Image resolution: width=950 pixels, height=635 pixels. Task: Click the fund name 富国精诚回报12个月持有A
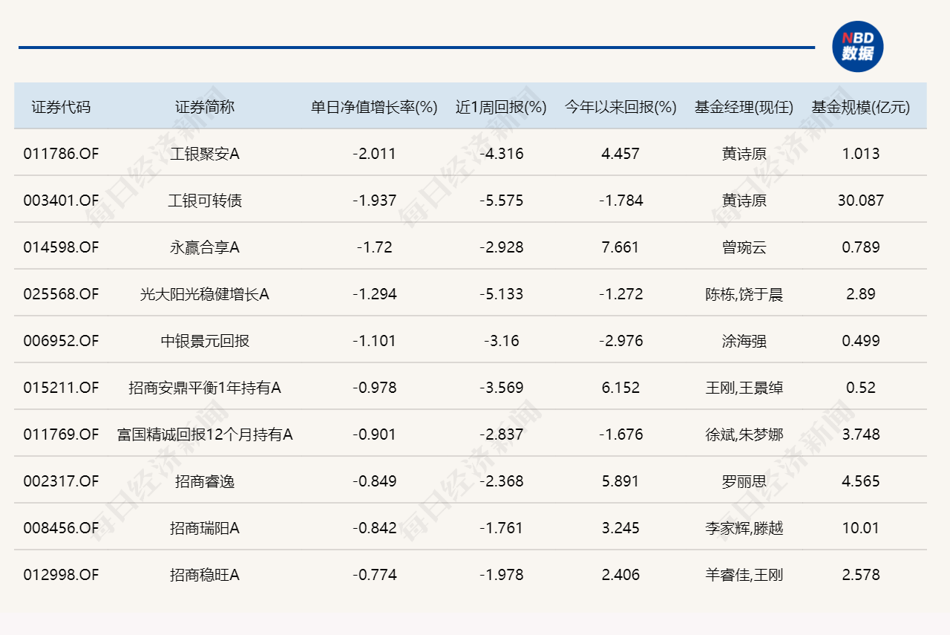click(205, 434)
